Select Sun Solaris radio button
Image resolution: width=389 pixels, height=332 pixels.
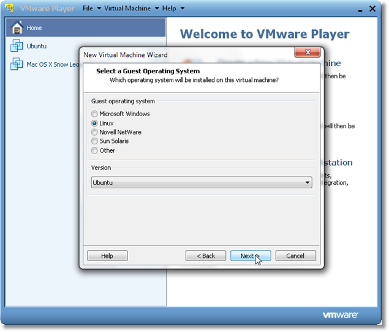tap(94, 141)
